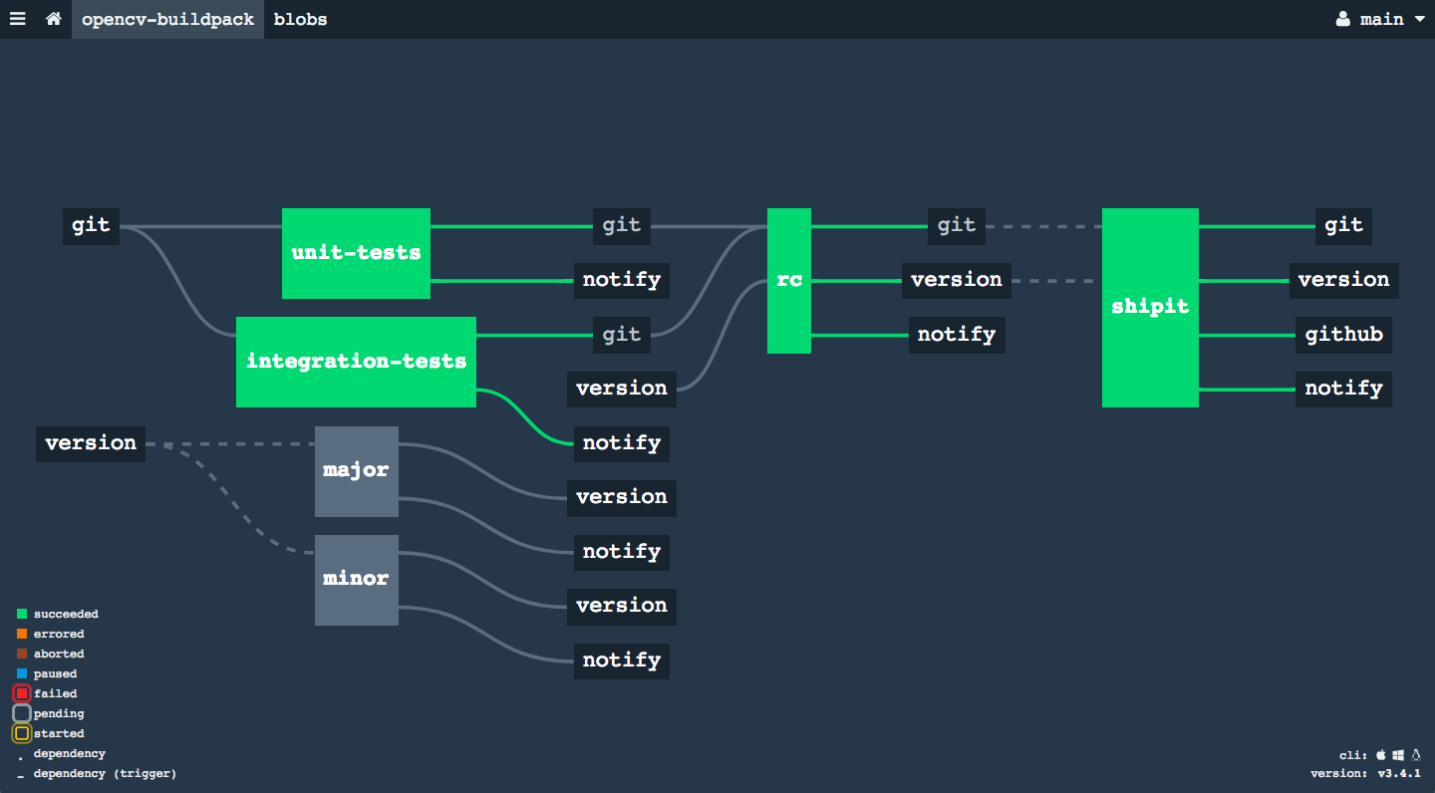Select the notify resource output by integration-tests
Screen dimensions: 1435x793
(622, 443)
